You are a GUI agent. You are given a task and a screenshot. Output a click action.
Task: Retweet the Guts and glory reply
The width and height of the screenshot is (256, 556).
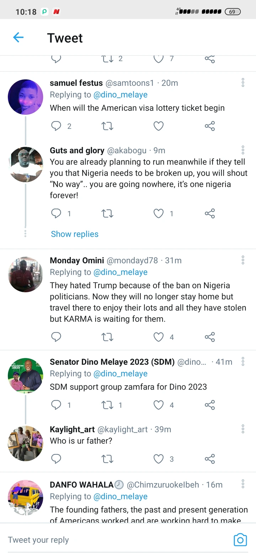[x=107, y=213]
